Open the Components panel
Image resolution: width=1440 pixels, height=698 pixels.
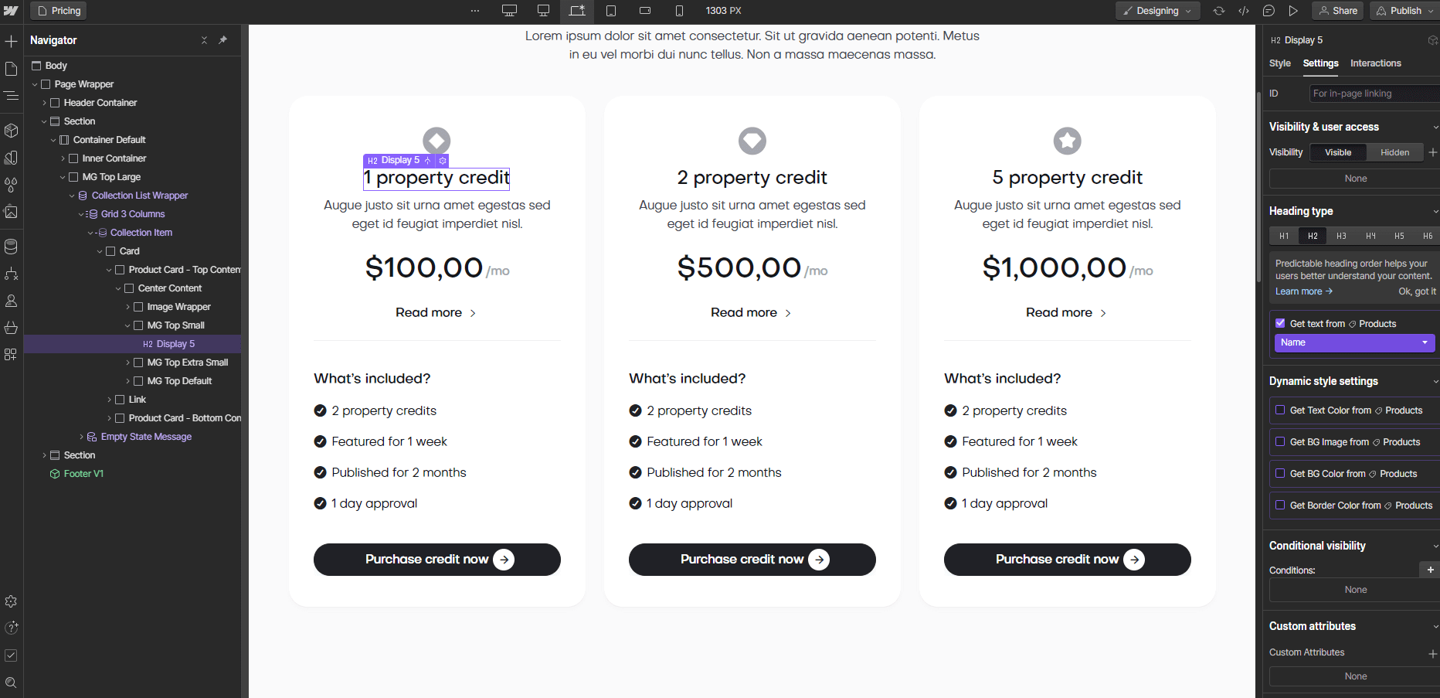point(12,131)
